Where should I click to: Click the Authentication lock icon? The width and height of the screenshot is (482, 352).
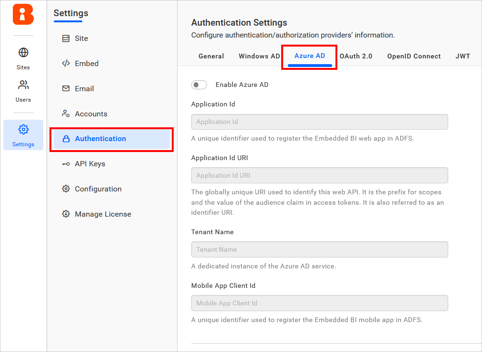(65, 139)
